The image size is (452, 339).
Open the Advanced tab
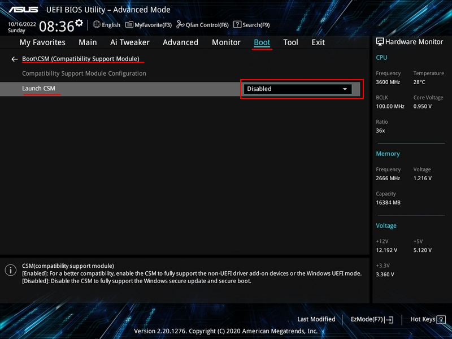coord(180,42)
